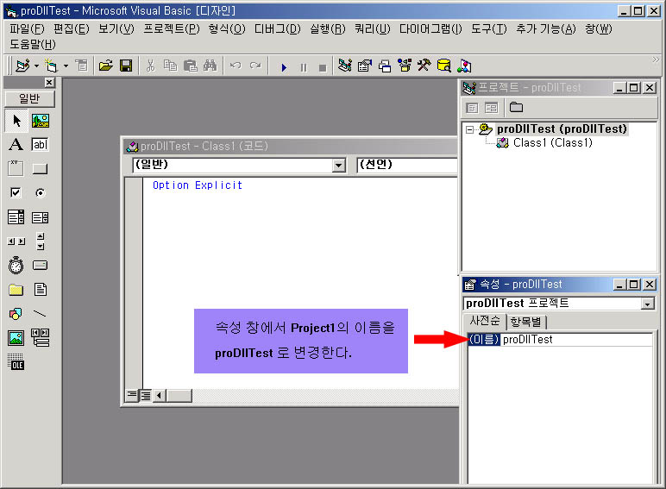
Task: Click the Start run toolbar button
Action: coord(284,67)
